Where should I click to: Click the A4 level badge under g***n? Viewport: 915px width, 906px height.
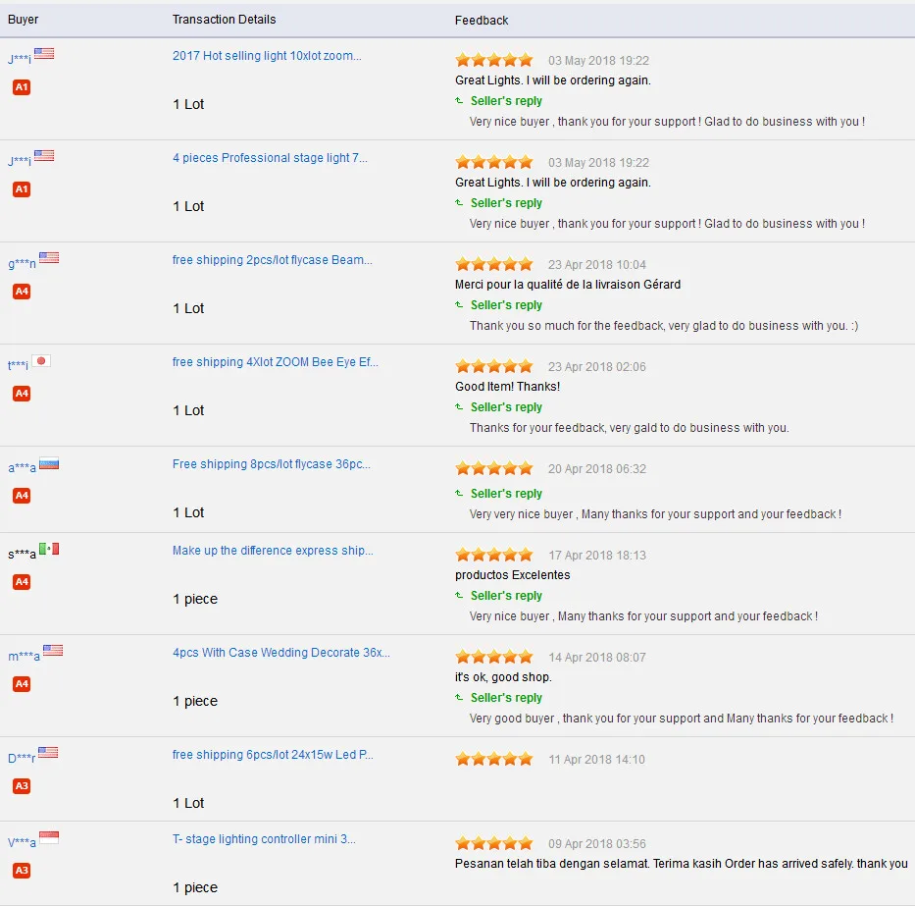click(22, 292)
